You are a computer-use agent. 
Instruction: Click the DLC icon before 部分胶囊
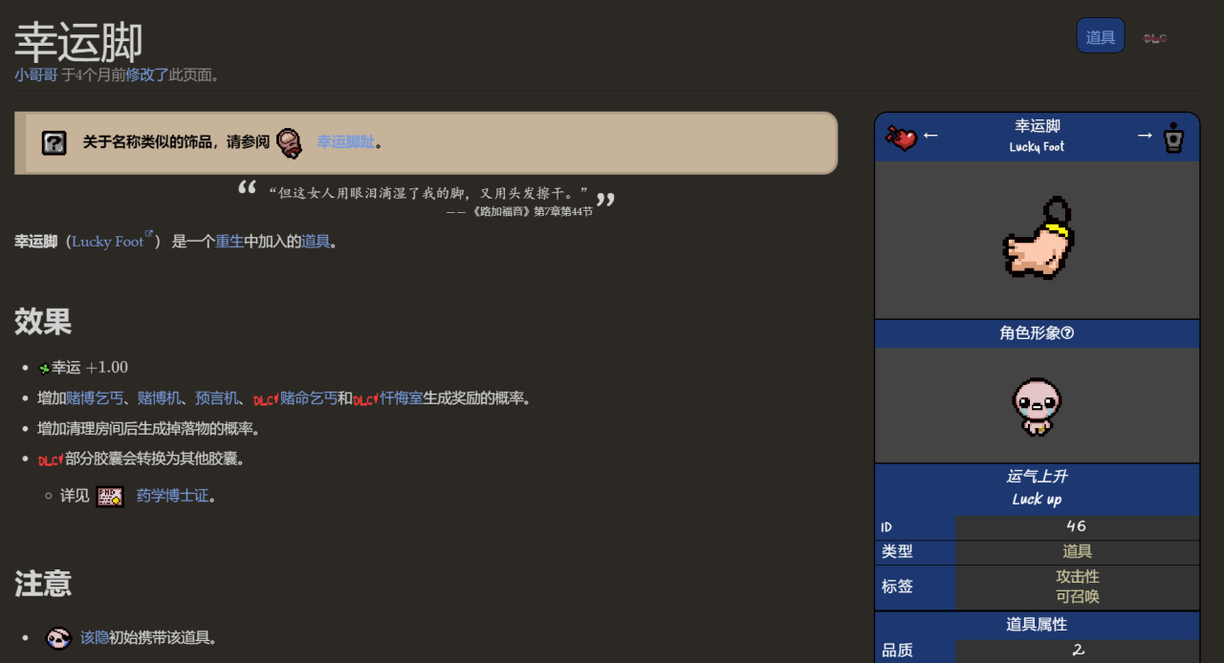tap(51, 460)
